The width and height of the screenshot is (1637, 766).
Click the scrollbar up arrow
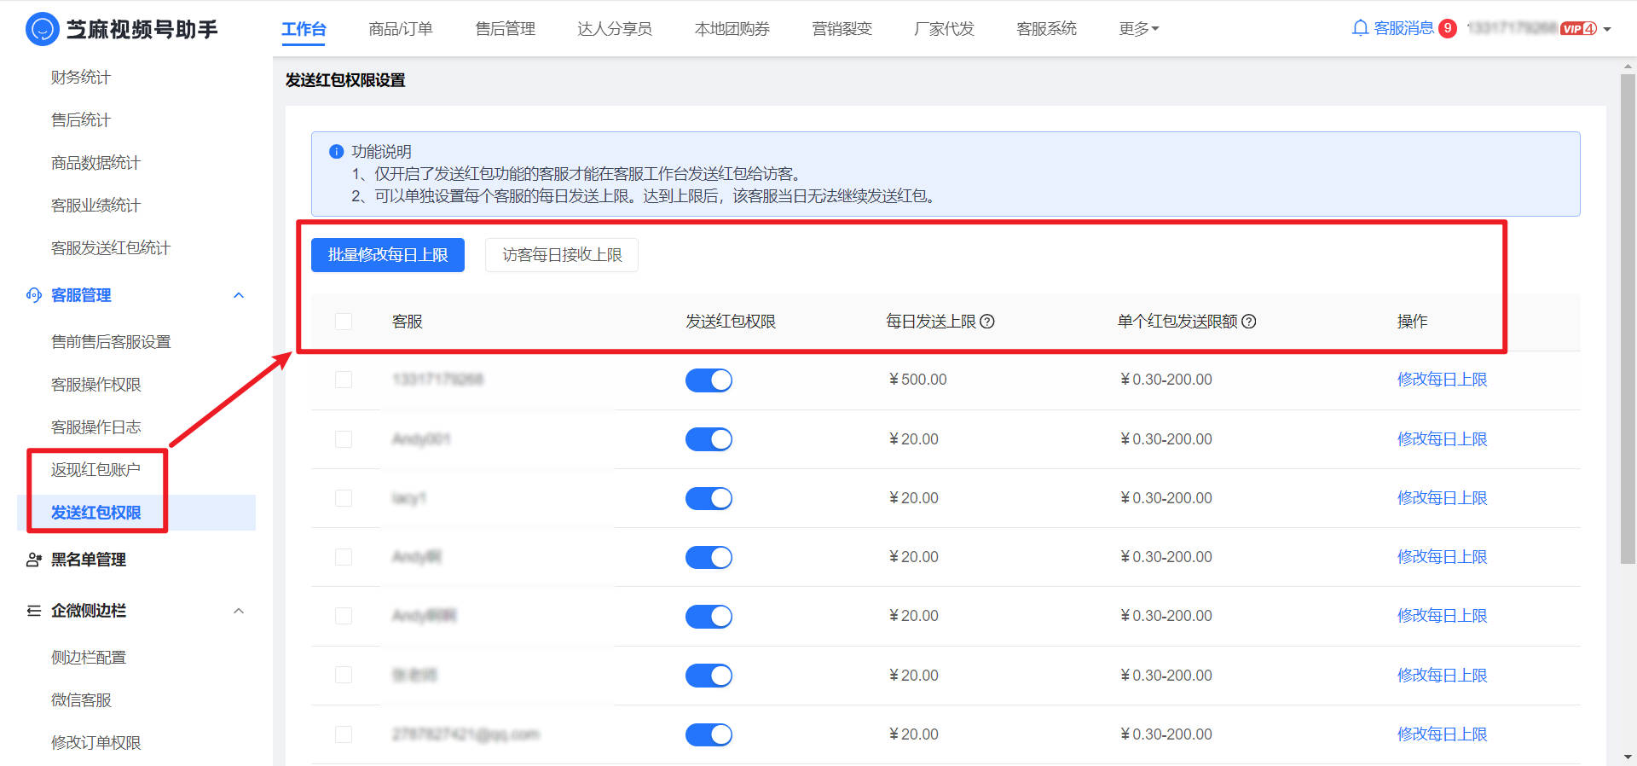1628,66
